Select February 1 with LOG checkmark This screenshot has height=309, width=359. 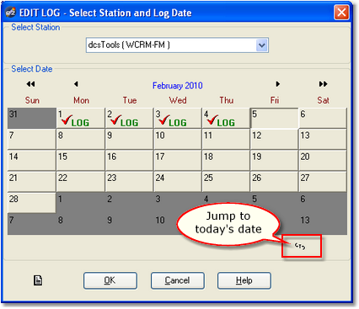(x=80, y=118)
